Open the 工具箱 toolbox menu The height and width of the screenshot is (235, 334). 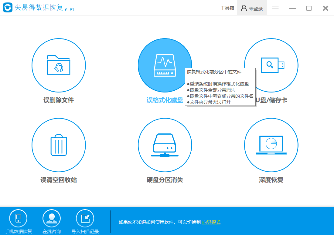227,8
